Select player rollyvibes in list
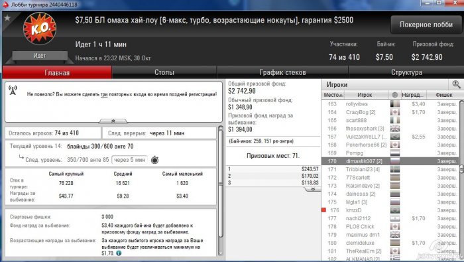Screen dimensions: 464x262 tap(357, 104)
